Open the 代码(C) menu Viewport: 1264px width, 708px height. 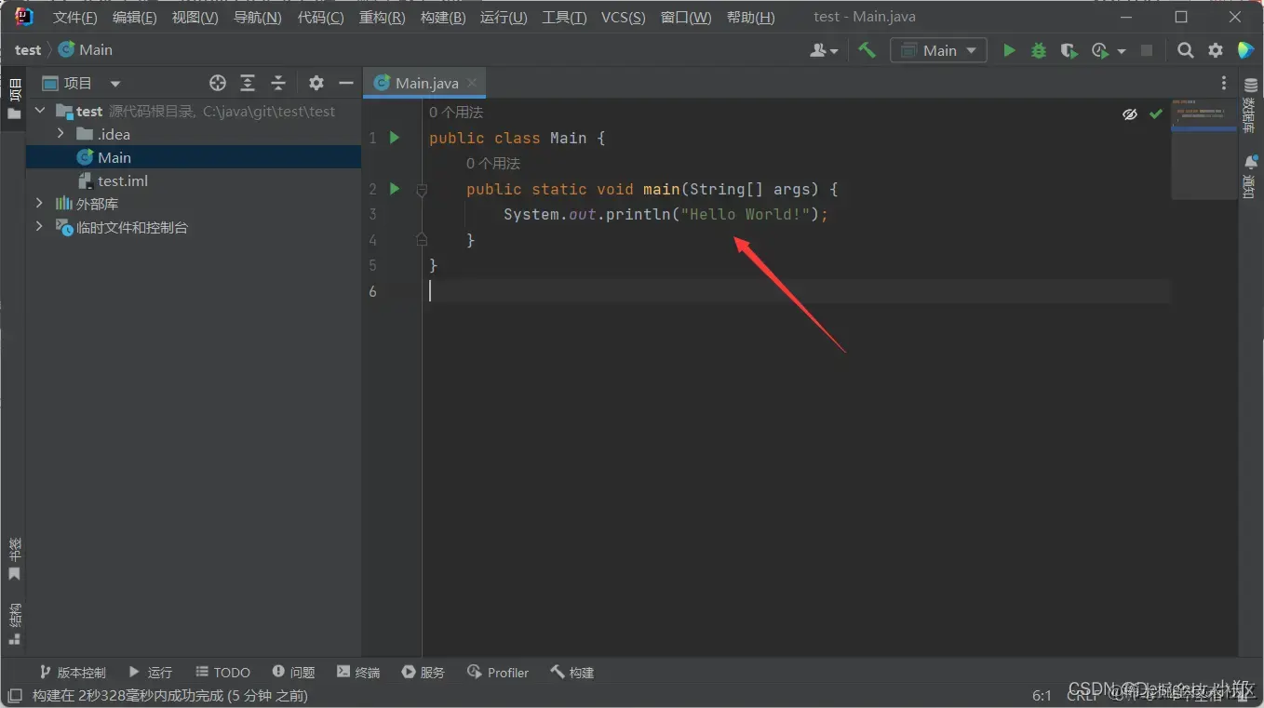click(x=320, y=18)
